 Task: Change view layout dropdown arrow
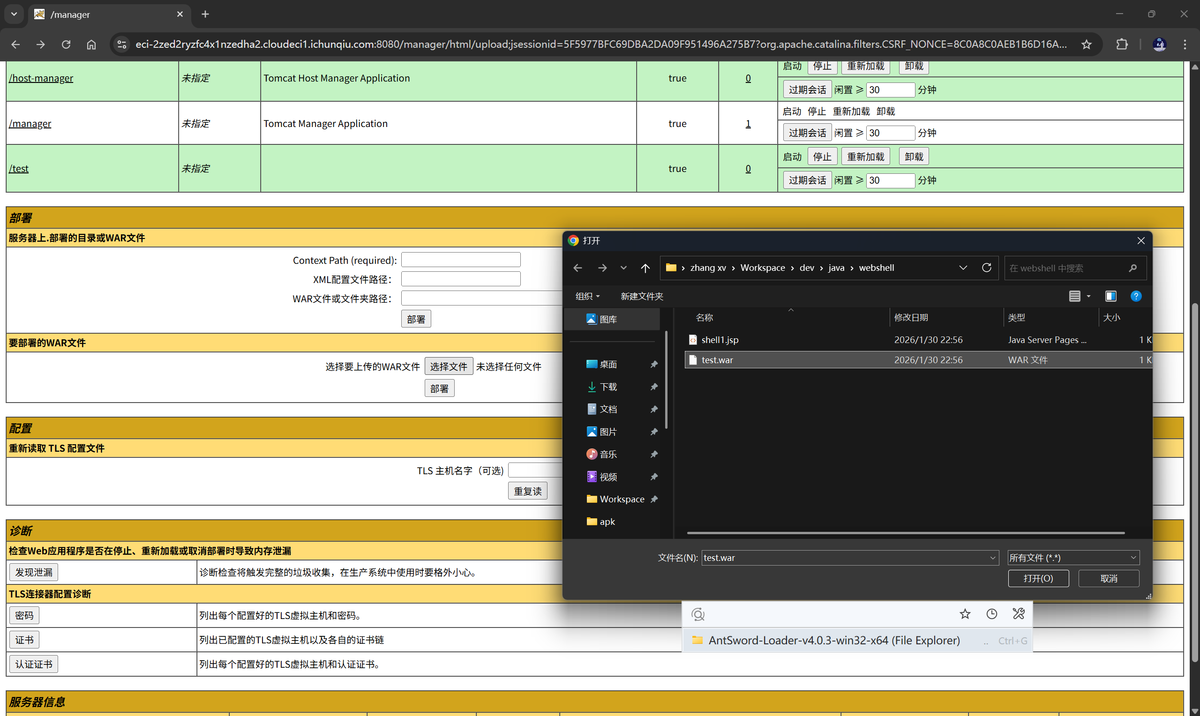tap(1088, 296)
